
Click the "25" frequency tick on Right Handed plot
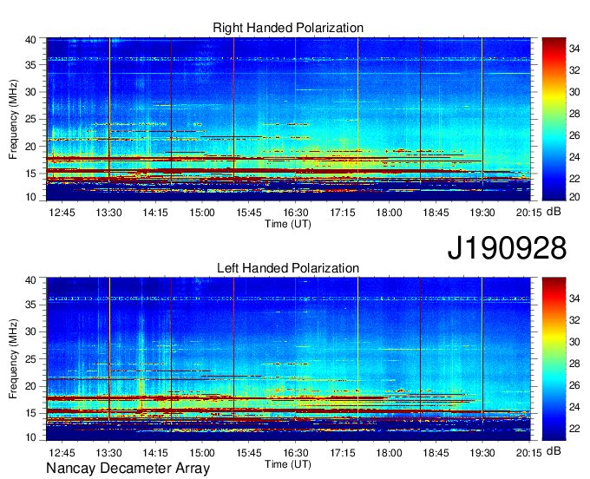click(31, 119)
